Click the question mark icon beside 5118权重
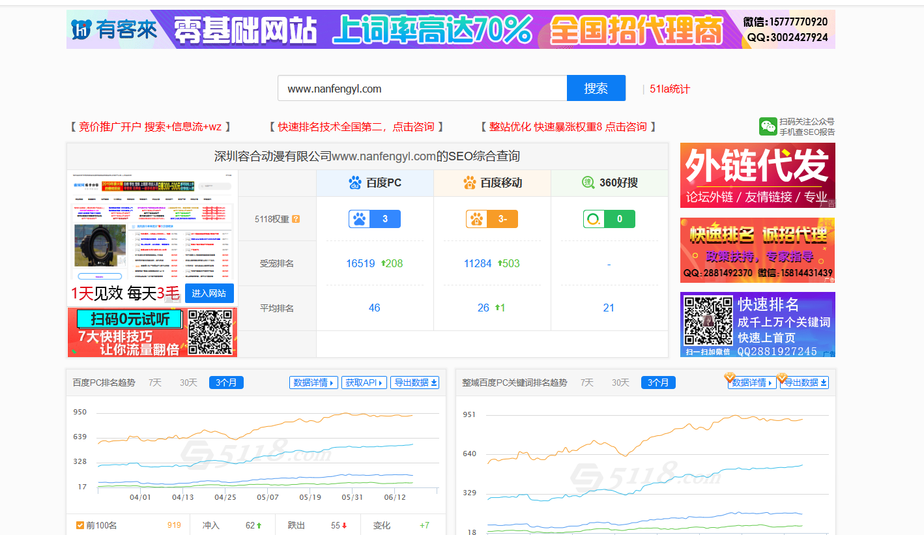This screenshot has height=535, width=924. pyautogui.click(x=296, y=219)
